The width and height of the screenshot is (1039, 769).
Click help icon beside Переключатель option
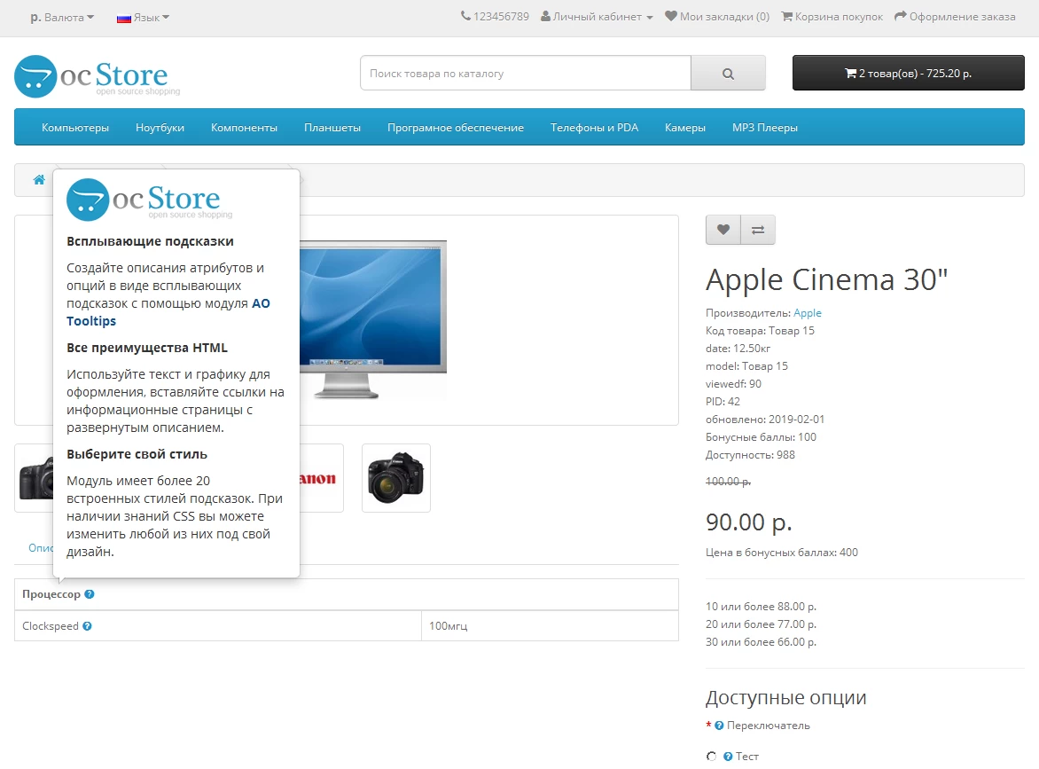[719, 726]
